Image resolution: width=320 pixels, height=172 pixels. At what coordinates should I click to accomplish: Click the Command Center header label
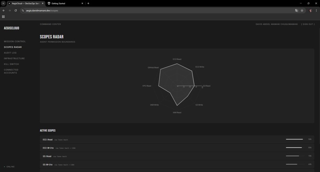(50, 24)
